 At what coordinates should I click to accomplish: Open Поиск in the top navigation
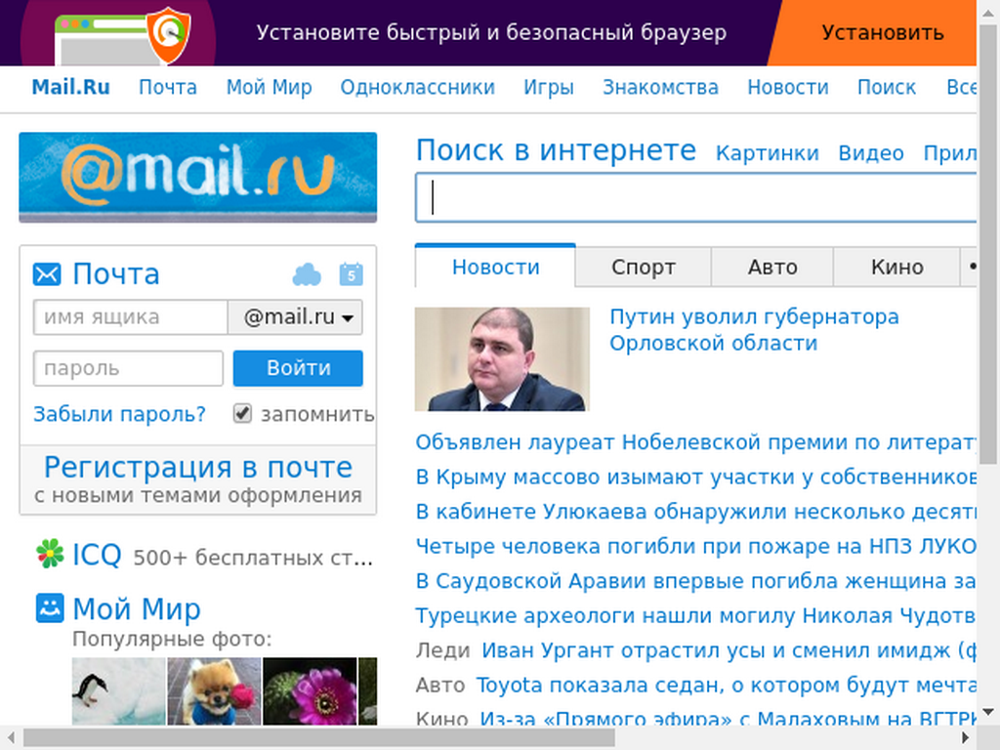[887, 87]
